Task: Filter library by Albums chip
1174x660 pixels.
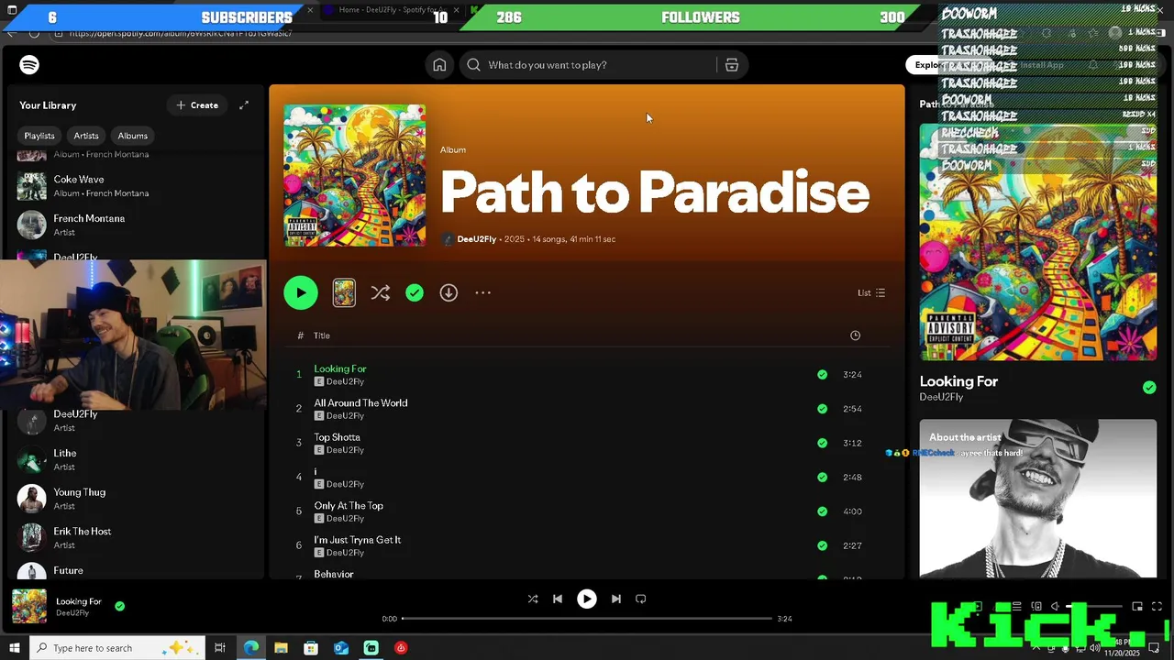Action: tap(132, 136)
